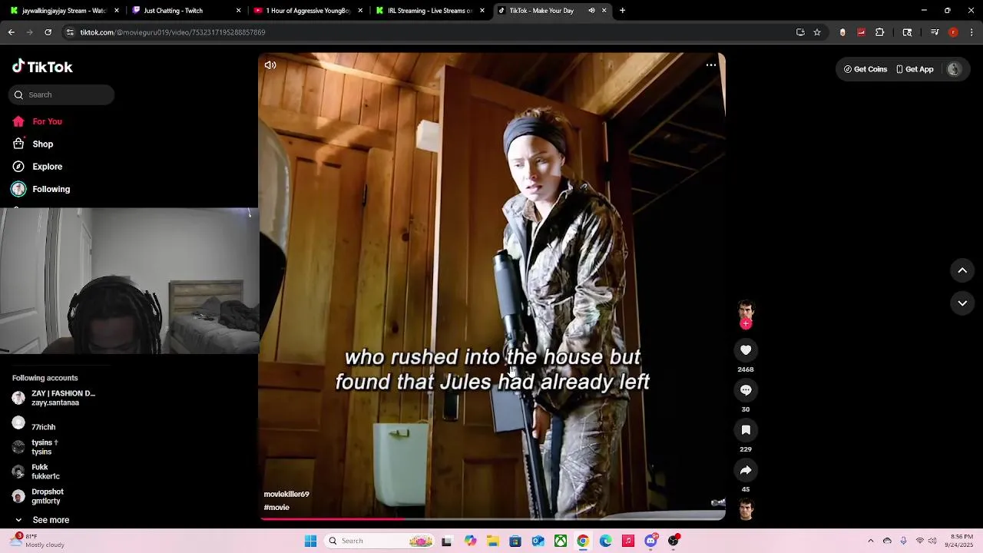Open the tysins followed account
Screen dimensions: 983x553
[x=35, y=447]
